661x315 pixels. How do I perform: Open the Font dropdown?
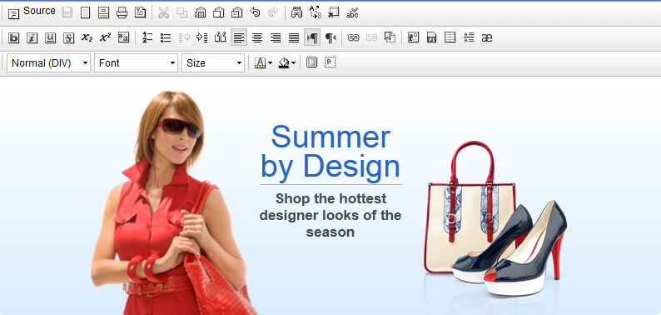pyautogui.click(x=136, y=62)
